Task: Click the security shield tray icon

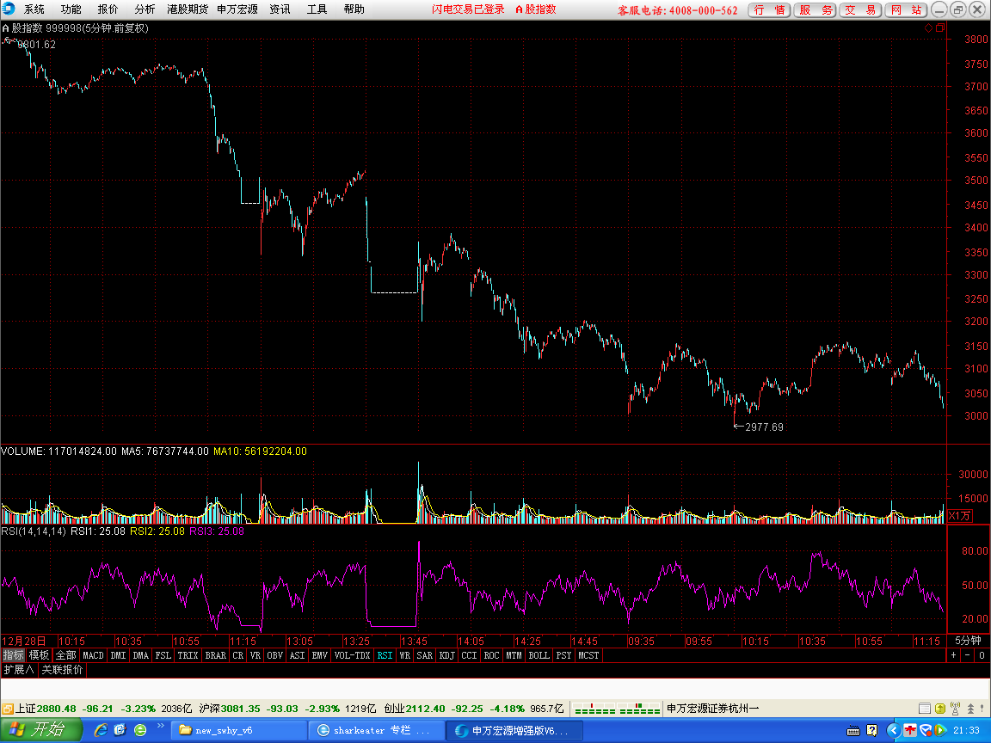Action: (926, 730)
